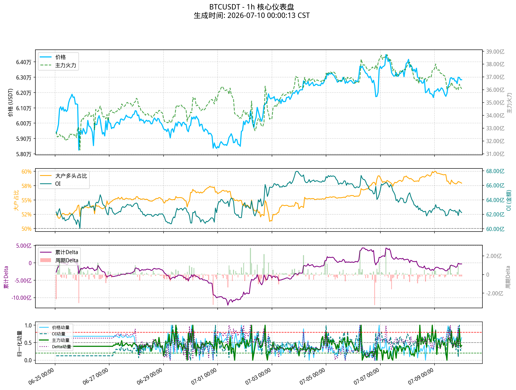Click the "32.00亿" right axis tick
Viewport: 516px width, 390px height.
coord(495,141)
